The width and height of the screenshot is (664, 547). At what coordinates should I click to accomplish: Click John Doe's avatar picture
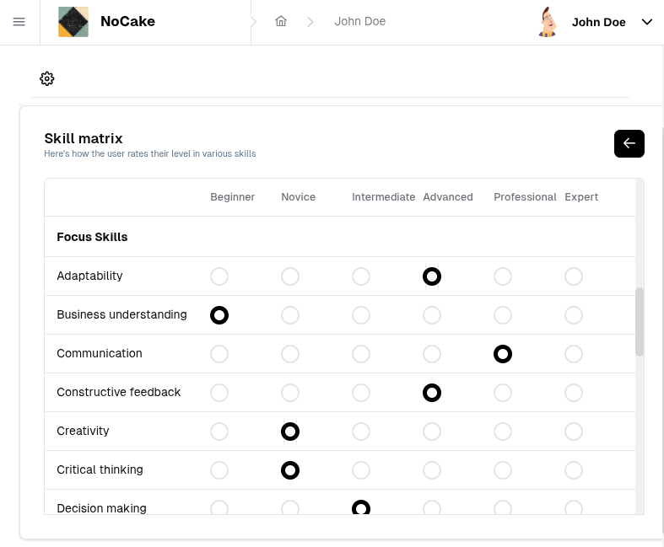coord(548,22)
